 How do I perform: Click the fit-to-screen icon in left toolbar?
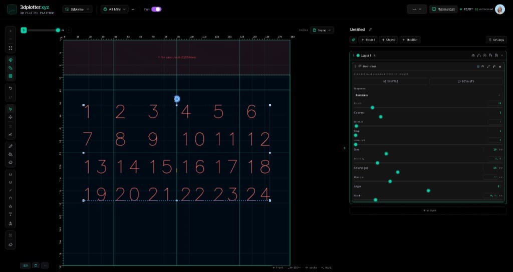[x=11, y=48]
